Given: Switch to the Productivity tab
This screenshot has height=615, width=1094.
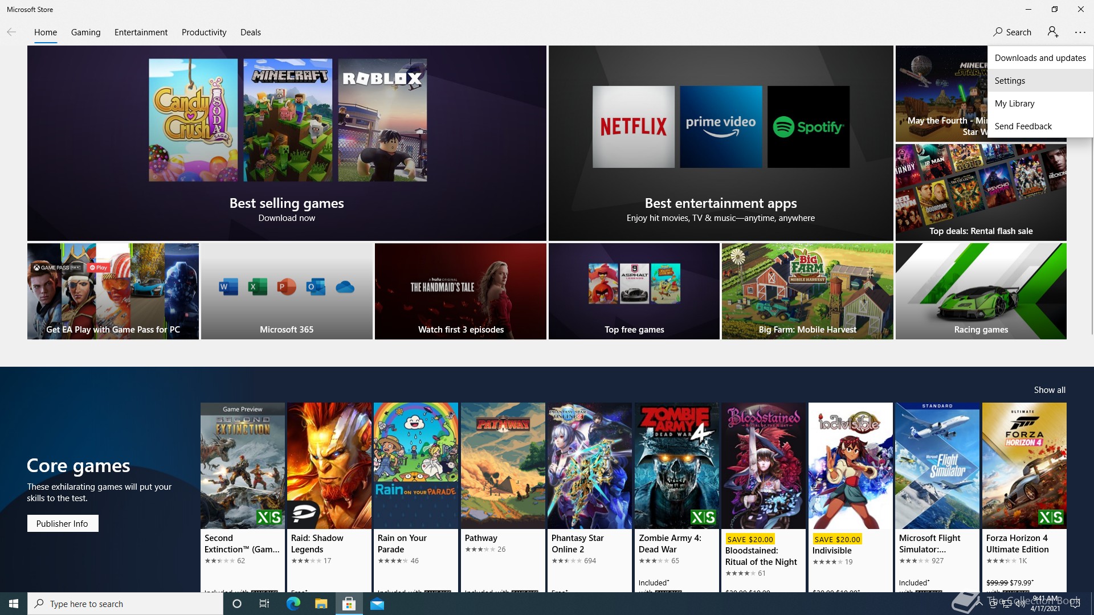Looking at the screenshot, I should click(x=204, y=32).
